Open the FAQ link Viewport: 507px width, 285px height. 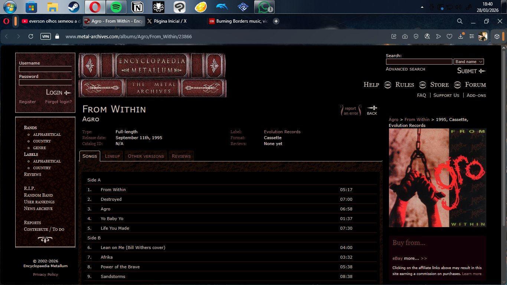422,95
